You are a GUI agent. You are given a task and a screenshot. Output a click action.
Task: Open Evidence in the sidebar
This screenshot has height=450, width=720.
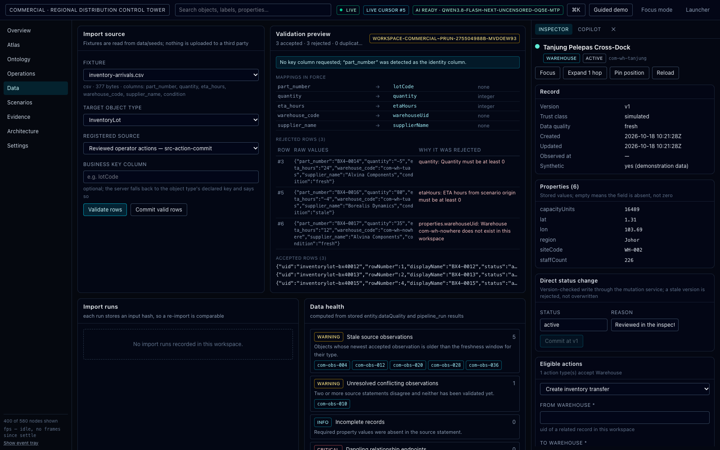(x=36, y=117)
